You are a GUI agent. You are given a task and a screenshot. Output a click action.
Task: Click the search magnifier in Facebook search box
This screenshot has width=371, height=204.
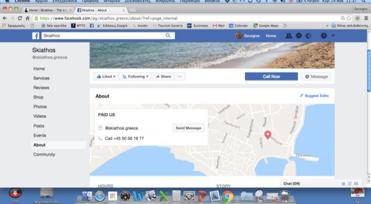point(168,35)
